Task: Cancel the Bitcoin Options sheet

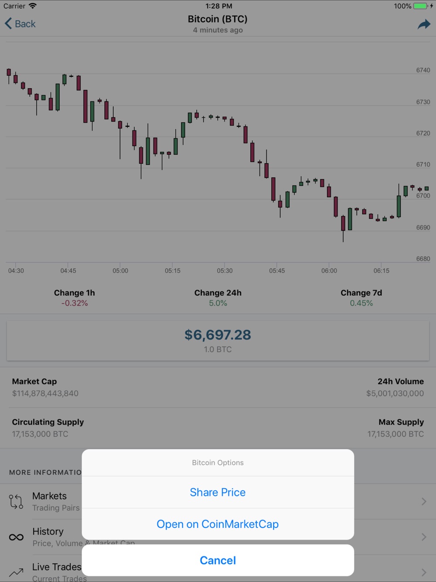Action: tap(218, 560)
